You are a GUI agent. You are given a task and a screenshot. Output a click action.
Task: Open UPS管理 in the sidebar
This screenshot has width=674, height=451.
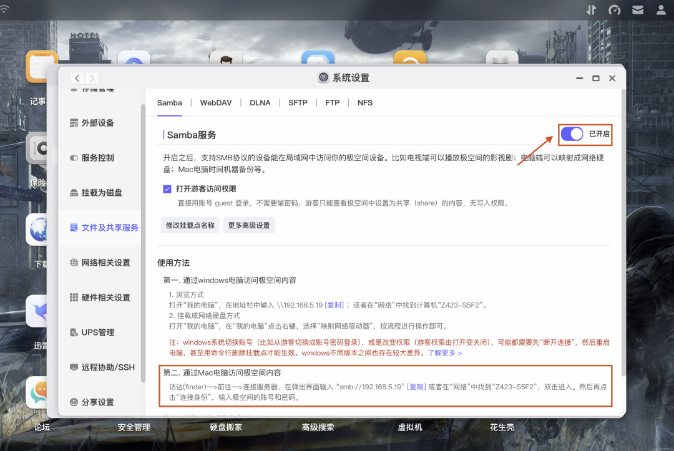(x=98, y=332)
